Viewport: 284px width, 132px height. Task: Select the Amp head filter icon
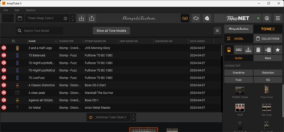click(239, 50)
